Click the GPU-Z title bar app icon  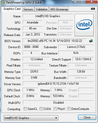[x=3, y=3]
